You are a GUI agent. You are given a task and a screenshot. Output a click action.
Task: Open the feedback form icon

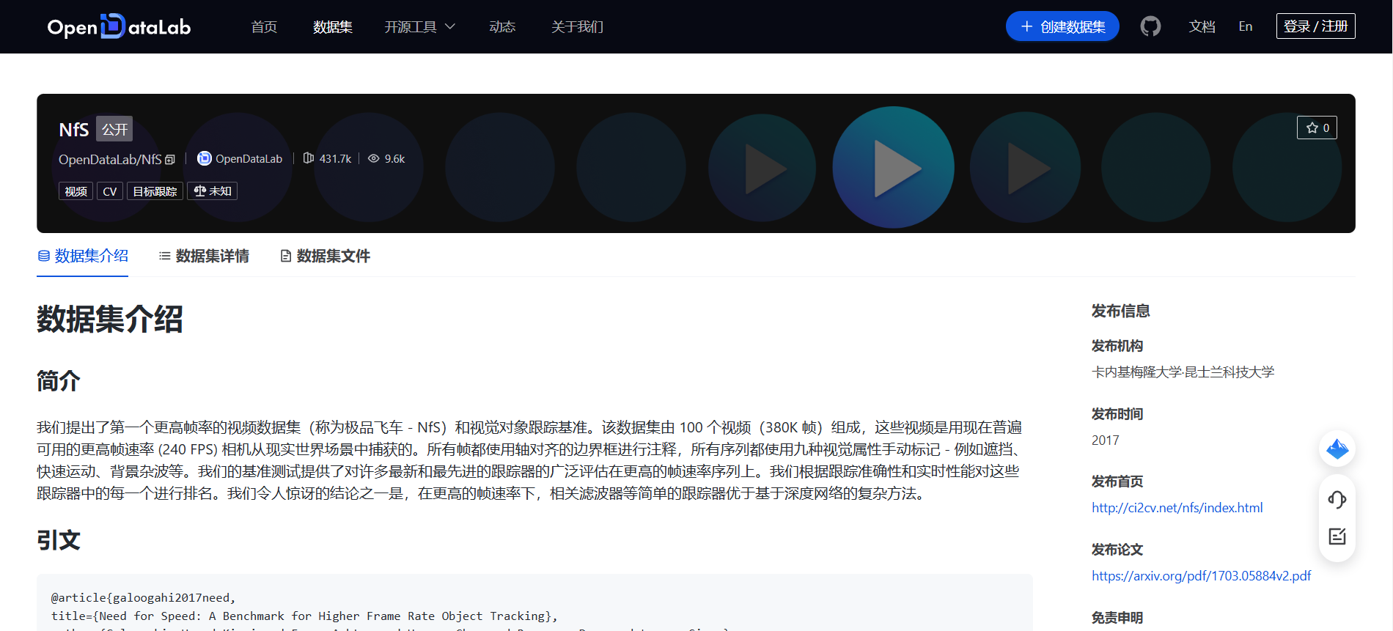click(1337, 536)
